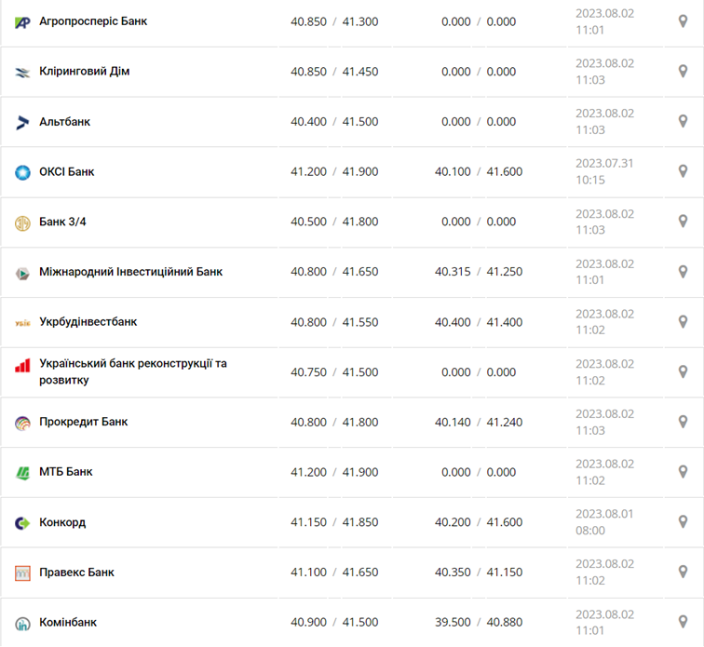This screenshot has height=647, width=704.
Task: Click the map pin for Агропросперіс Банк
Action: [x=683, y=21]
